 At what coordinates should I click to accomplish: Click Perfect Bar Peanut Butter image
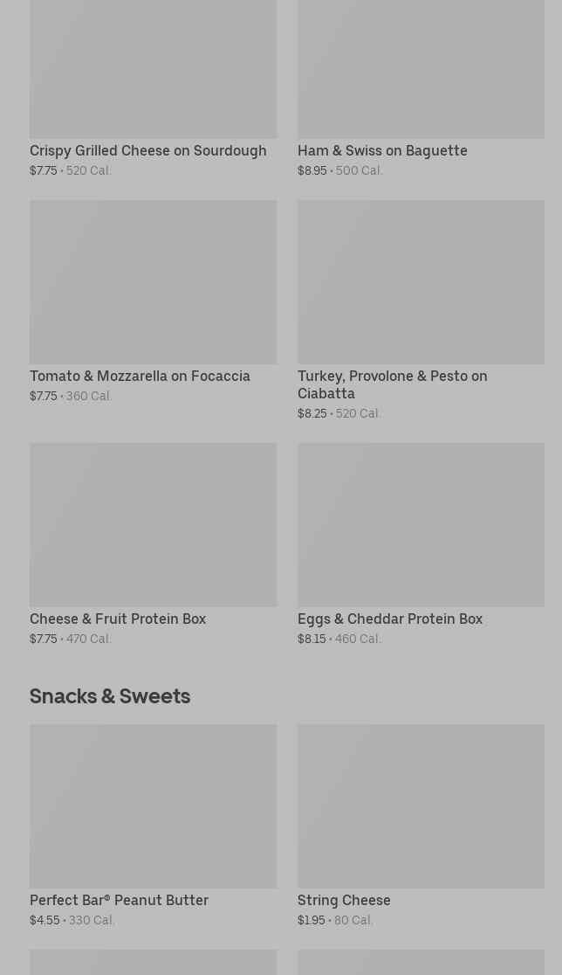[153, 806]
